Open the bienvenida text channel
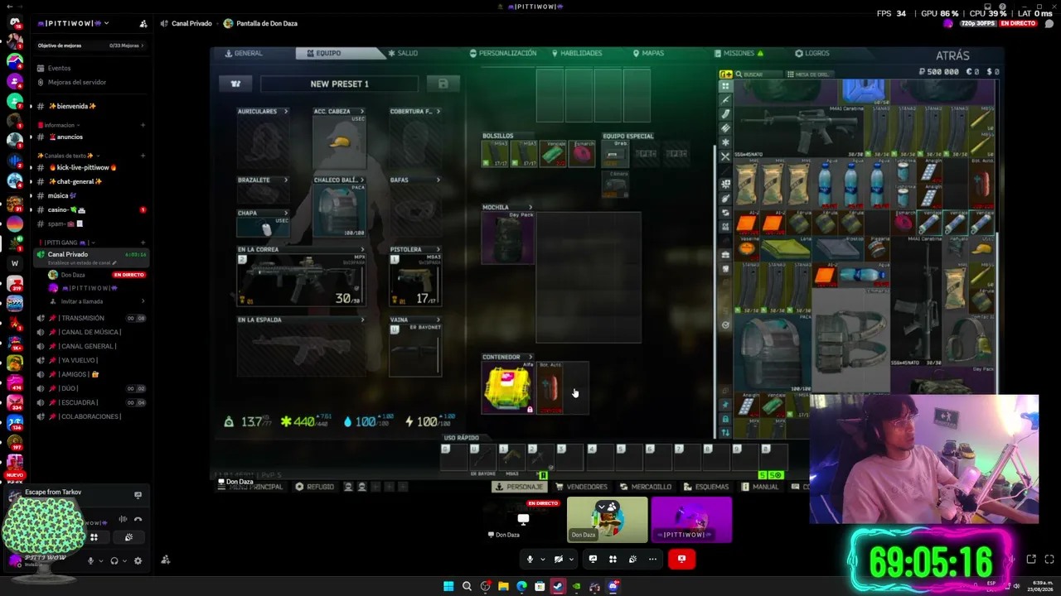 pyautogui.click(x=73, y=106)
